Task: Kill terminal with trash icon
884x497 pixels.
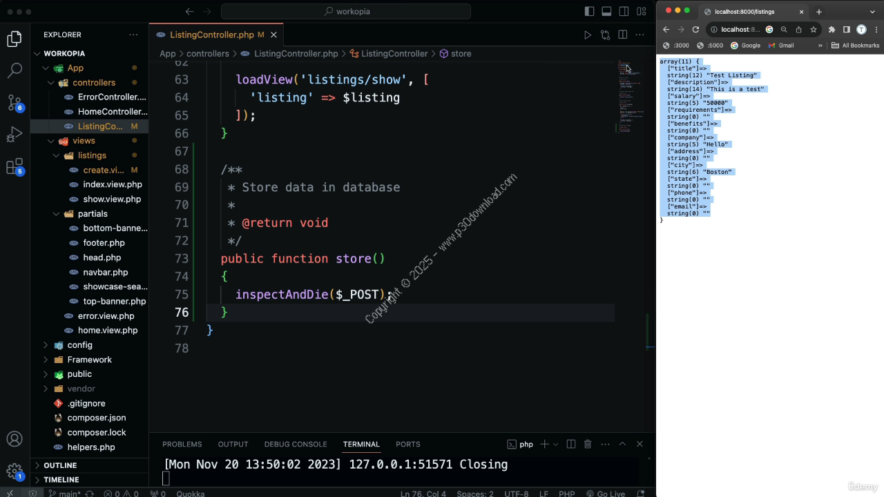Action: click(588, 444)
